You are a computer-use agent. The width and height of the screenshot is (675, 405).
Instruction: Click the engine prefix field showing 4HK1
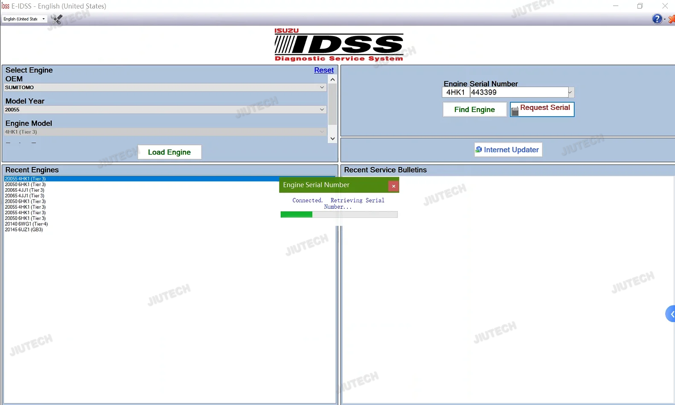point(456,92)
